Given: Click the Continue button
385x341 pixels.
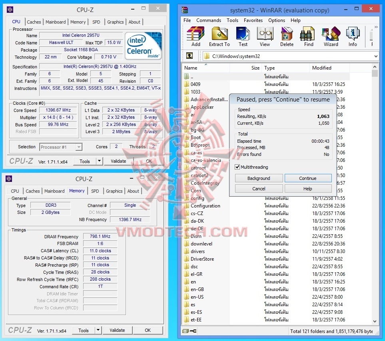Looking at the screenshot, I should [x=308, y=178].
